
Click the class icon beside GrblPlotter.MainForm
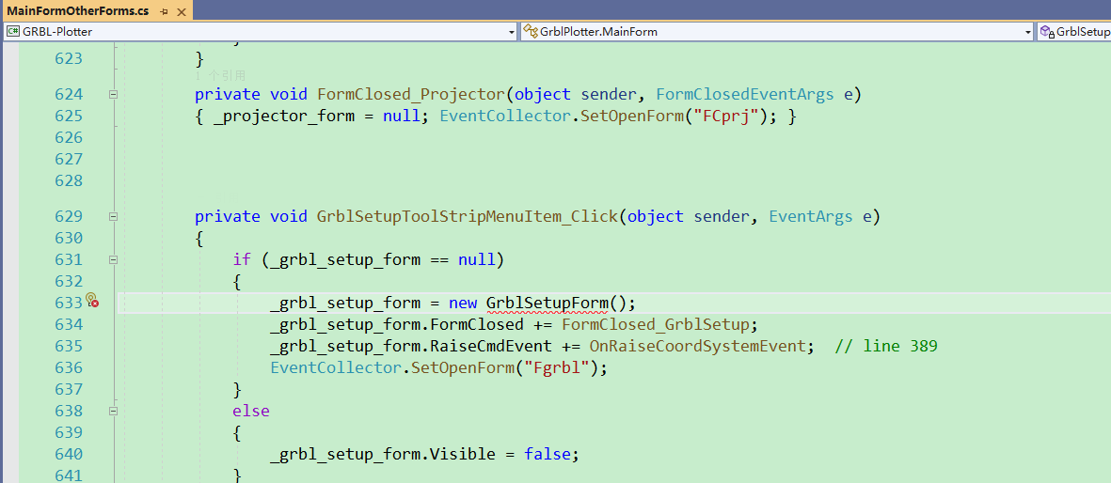click(530, 32)
